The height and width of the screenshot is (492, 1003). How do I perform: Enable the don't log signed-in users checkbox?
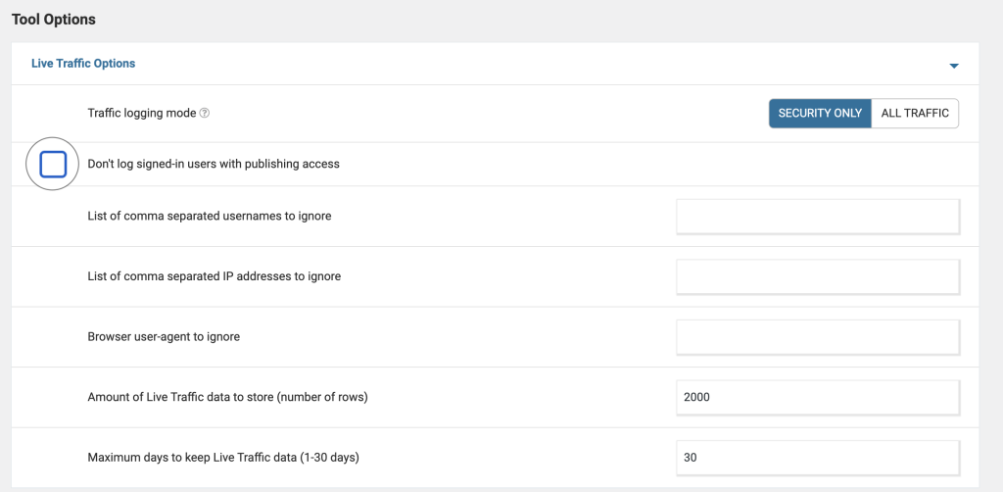click(x=53, y=164)
